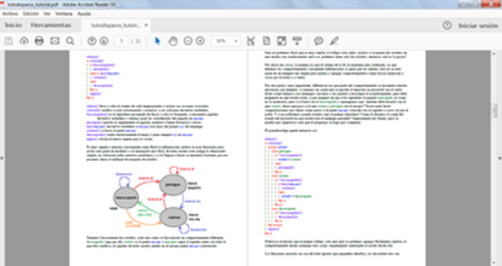
Task: Close the tutodisparos_tutorial document tab
Action: tap(146, 25)
